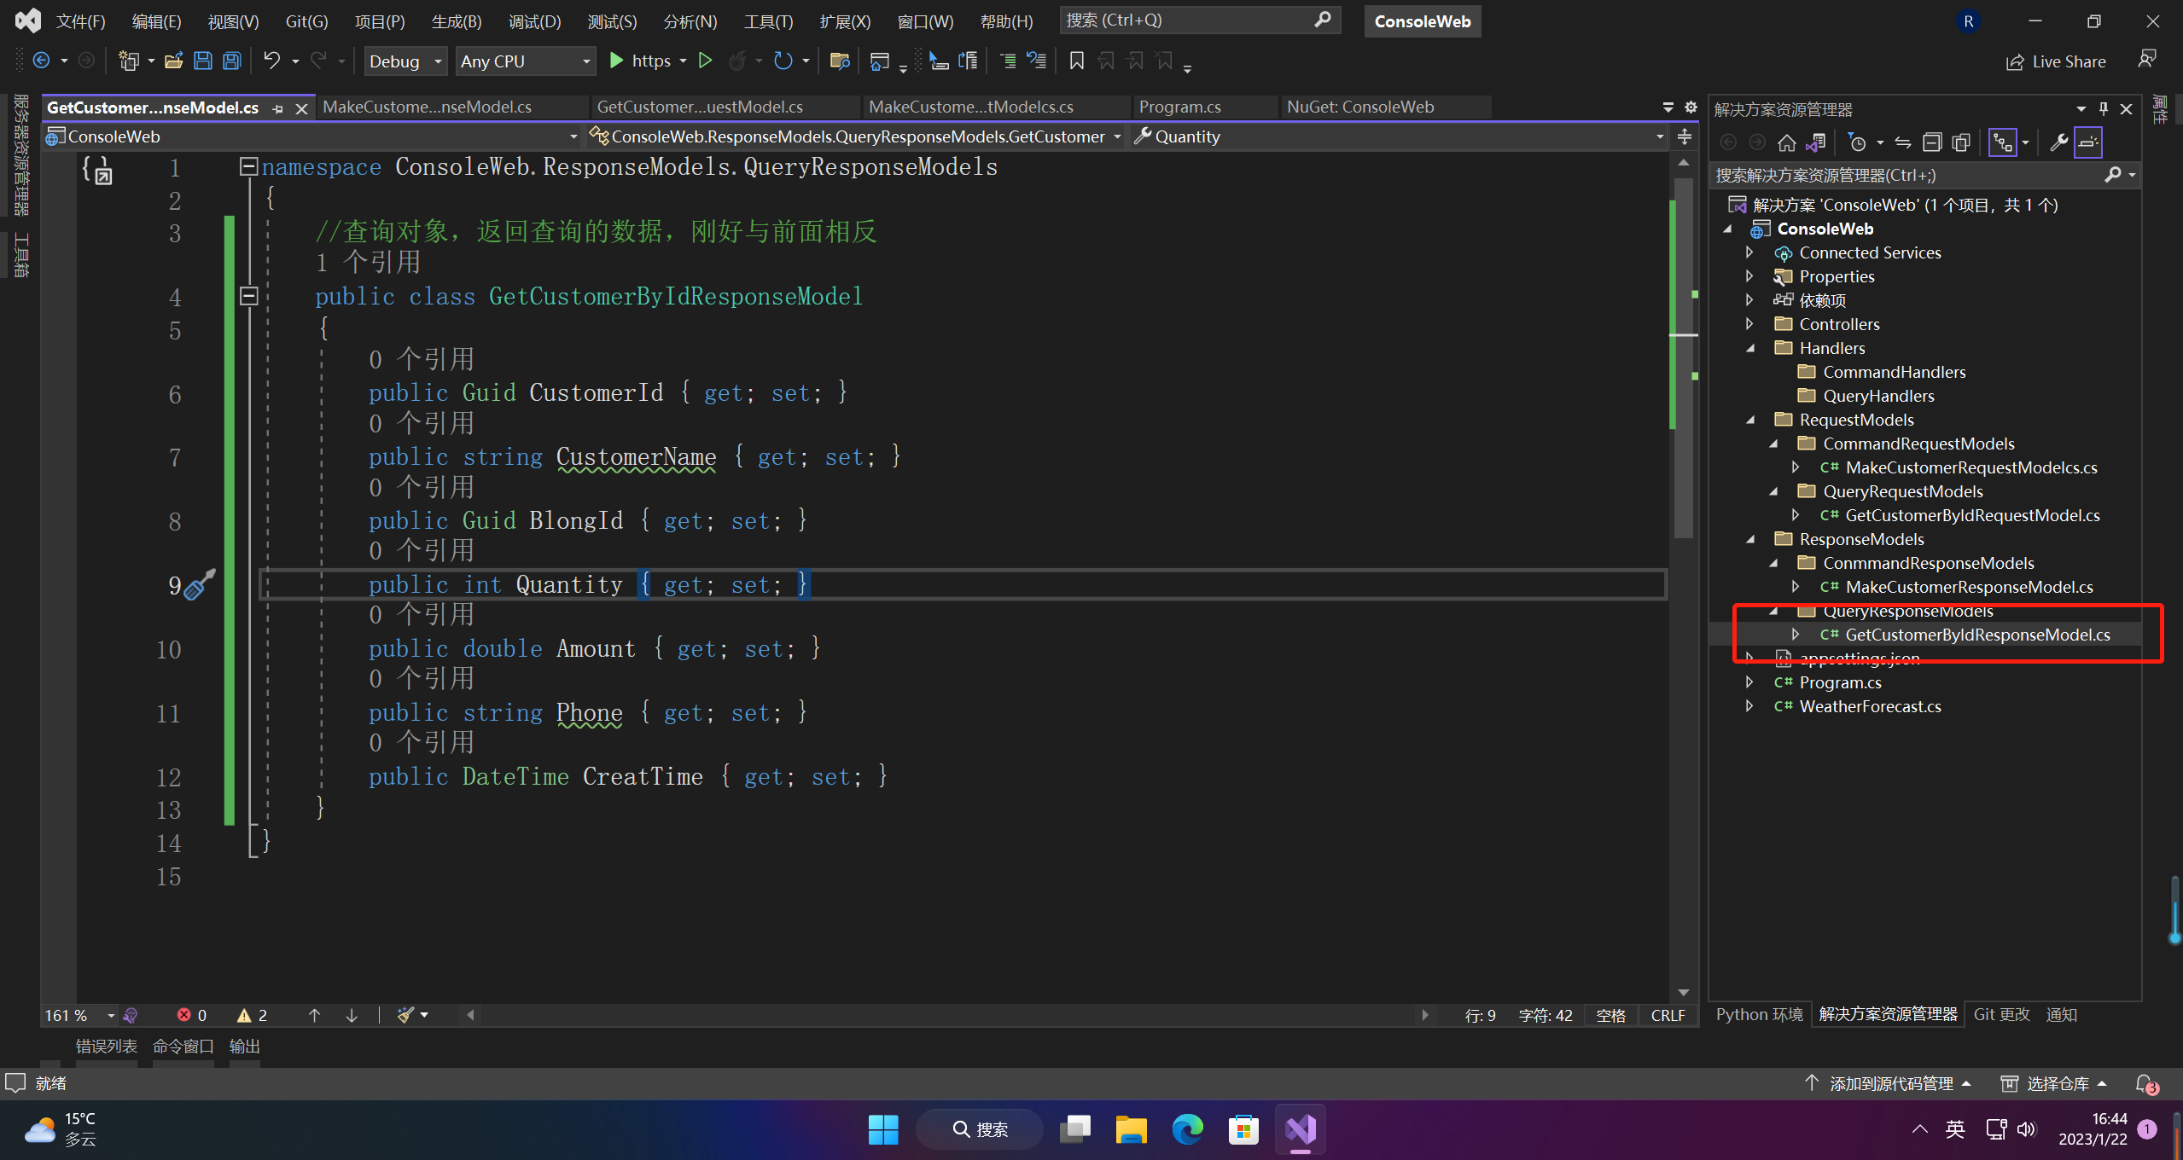The image size is (2183, 1160).
Task: Click the screwdriver quick actions icon on line 9
Action: click(x=200, y=584)
